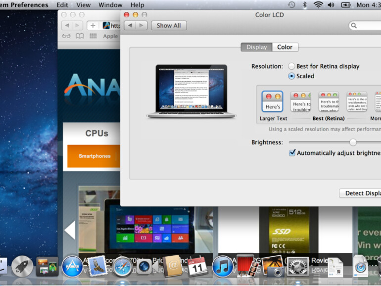The height and width of the screenshot is (286, 381).
Task: Click the plus button in Safari toolbar
Action: 93,25
